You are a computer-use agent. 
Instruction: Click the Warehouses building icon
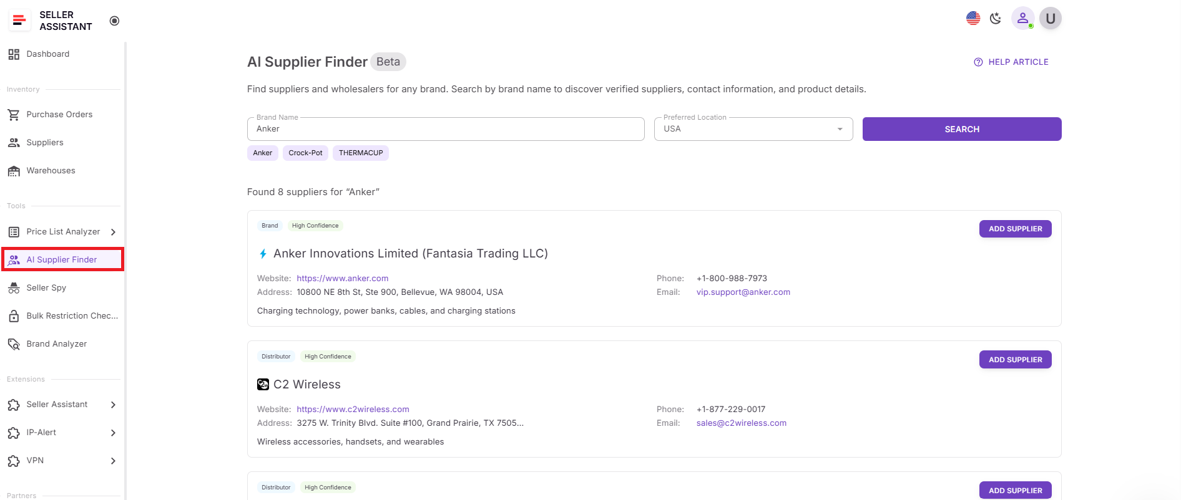(x=14, y=171)
